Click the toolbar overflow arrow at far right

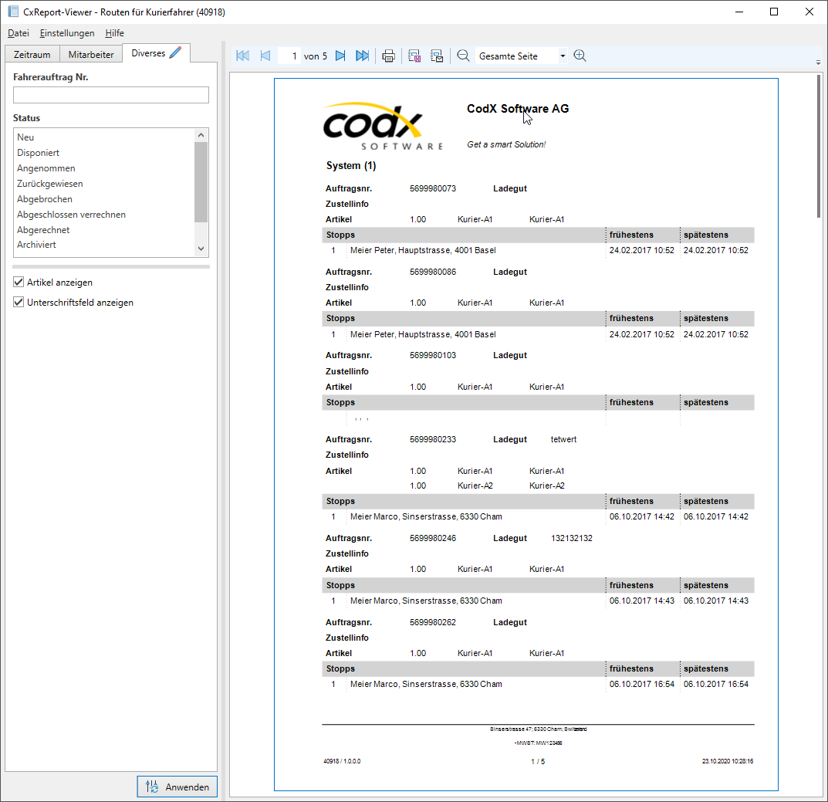pos(818,63)
